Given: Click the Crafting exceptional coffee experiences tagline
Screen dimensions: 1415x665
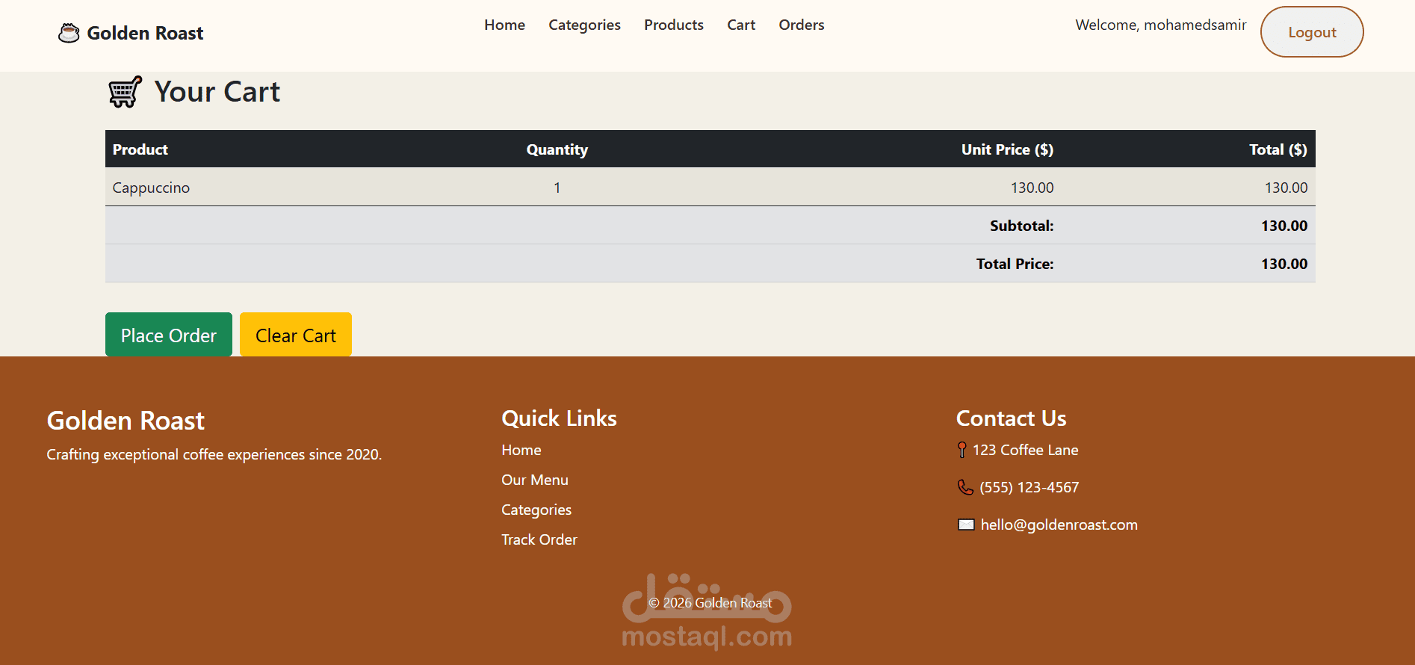Looking at the screenshot, I should [214, 454].
